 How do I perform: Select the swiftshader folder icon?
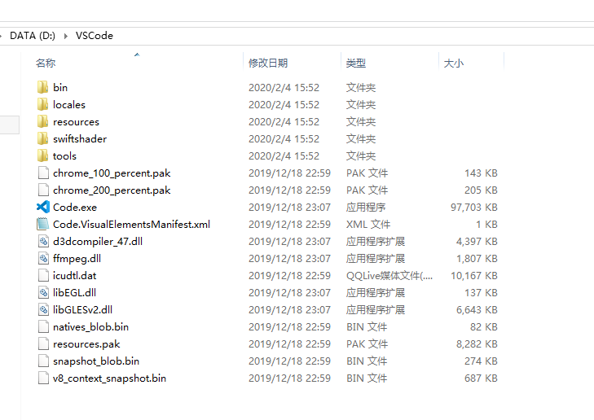tap(43, 138)
